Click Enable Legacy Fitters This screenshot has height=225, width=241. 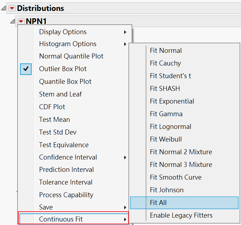(x=181, y=215)
